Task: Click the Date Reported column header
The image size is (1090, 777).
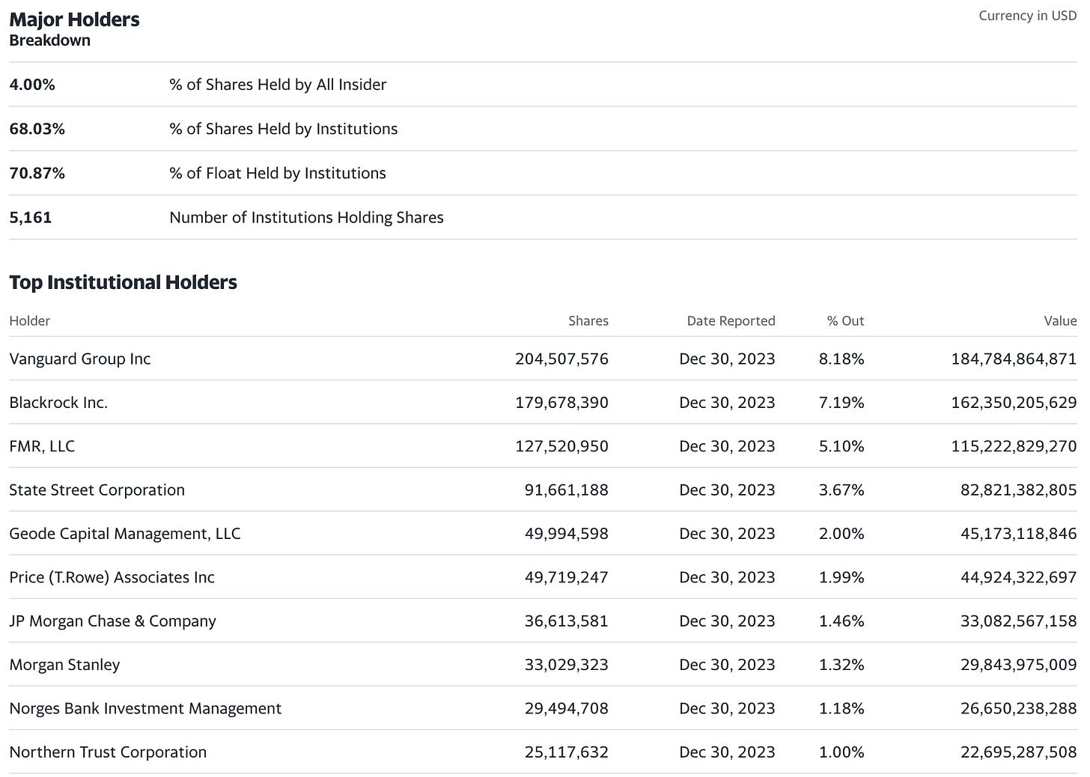Action: click(x=731, y=320)
